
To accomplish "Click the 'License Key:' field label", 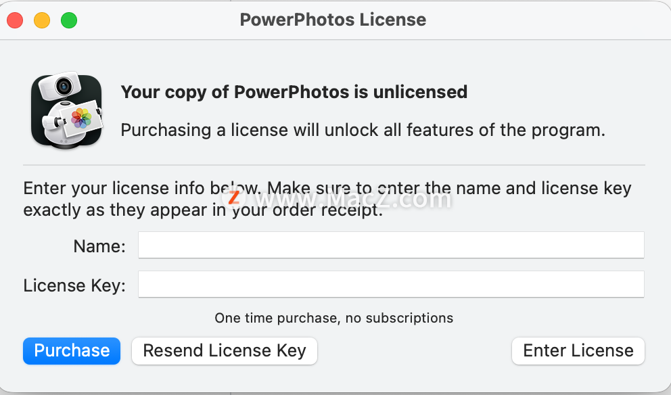I will tap(74, 285).
